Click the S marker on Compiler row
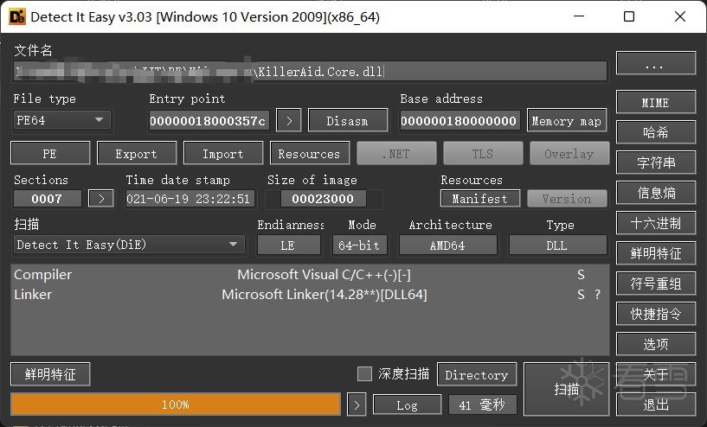The image size is (707, 427). 581,274
